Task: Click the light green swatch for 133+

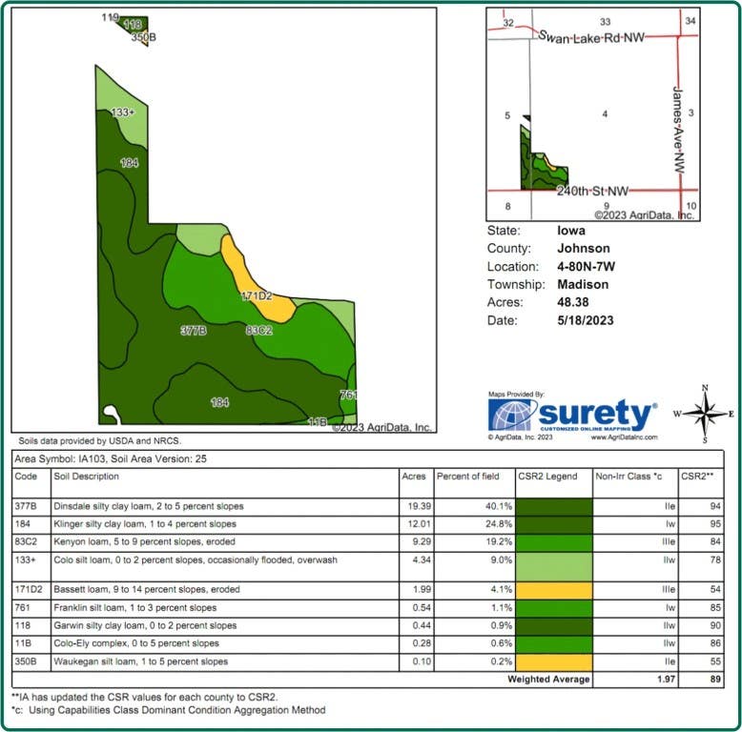Action: coord(554,567)
